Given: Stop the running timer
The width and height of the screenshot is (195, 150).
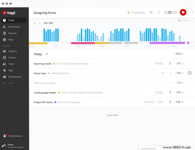Looking at the screenshot, I should (x=183, y=12).
